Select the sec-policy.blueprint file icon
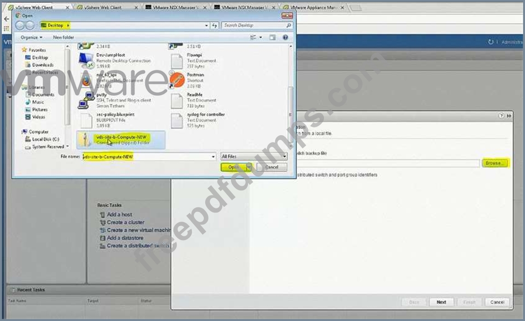The height and width of the screenshot is (321, 525). pos(86,120)
